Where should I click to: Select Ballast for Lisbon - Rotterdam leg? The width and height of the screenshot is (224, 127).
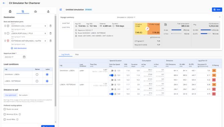pyautogui.click(x=37, y=81)
